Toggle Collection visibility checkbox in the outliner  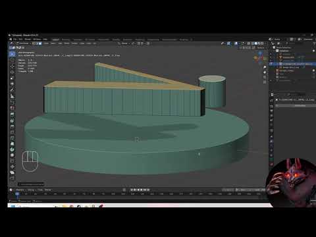click(313, 51)
